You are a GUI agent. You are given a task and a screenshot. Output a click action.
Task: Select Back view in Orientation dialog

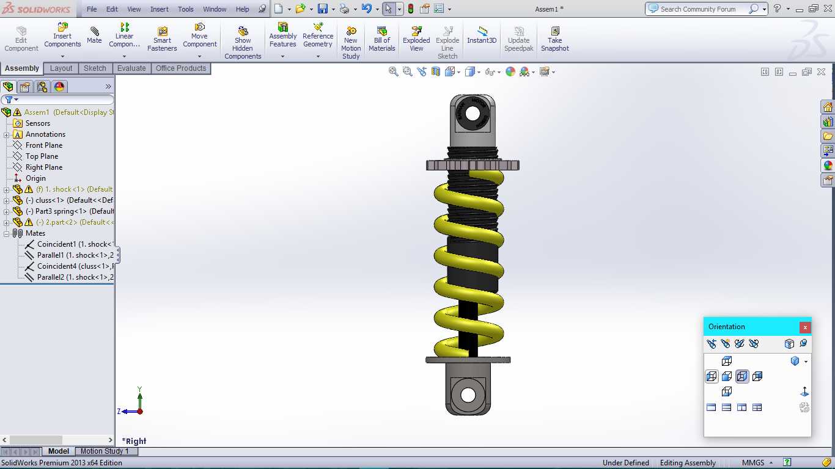click(x=757, y=376)
